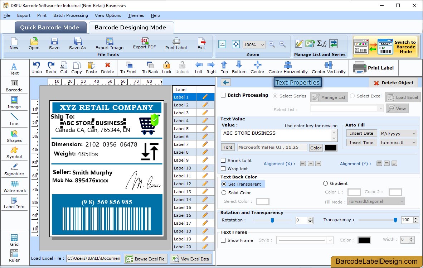
Task: Click Browse Excel File button
Action: [x=146, y=259]
